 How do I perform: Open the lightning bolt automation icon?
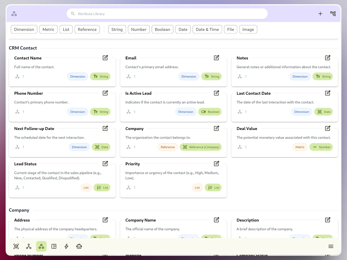pos(66,246)
